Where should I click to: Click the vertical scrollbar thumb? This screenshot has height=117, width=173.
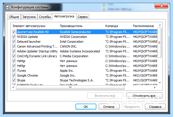[160, 43]
